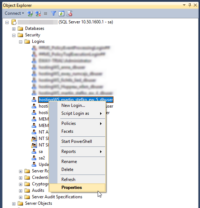
Task: Select the Server Objects folder label
Action: pos(39,203)
